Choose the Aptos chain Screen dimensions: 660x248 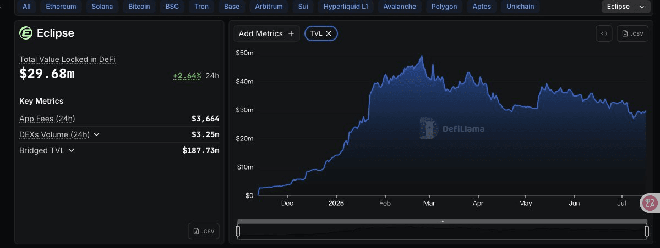coord(482,6)
